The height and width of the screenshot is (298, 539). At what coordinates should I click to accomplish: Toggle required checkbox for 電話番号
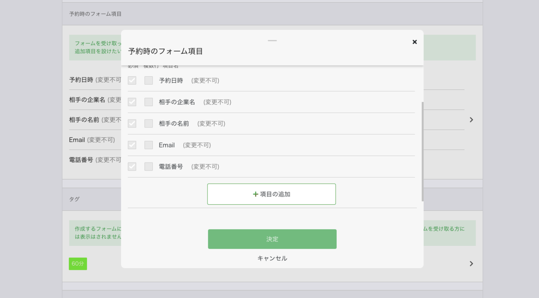(132, 167)
